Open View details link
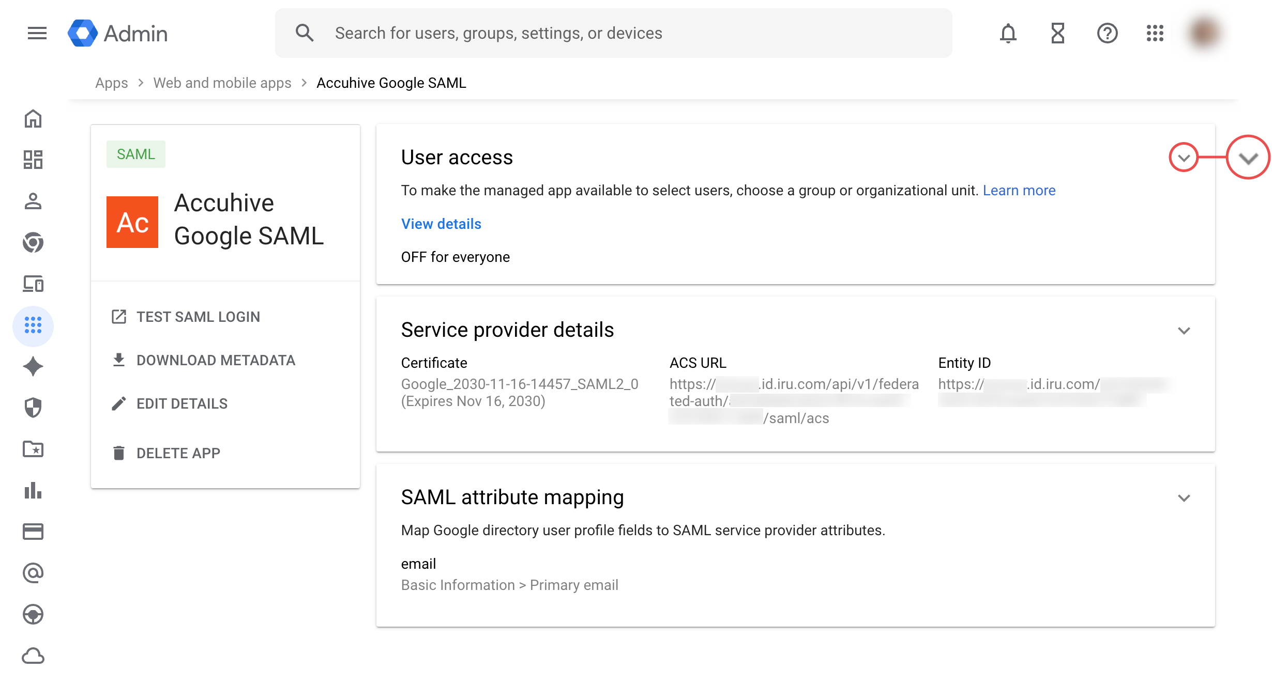The image size is (1272, 685). pos(441,224)
